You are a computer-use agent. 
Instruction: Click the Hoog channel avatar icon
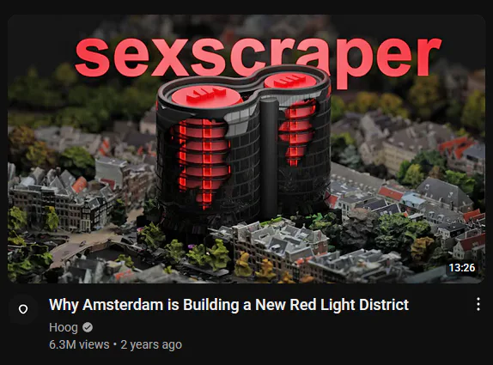click(x=23, y=309)
